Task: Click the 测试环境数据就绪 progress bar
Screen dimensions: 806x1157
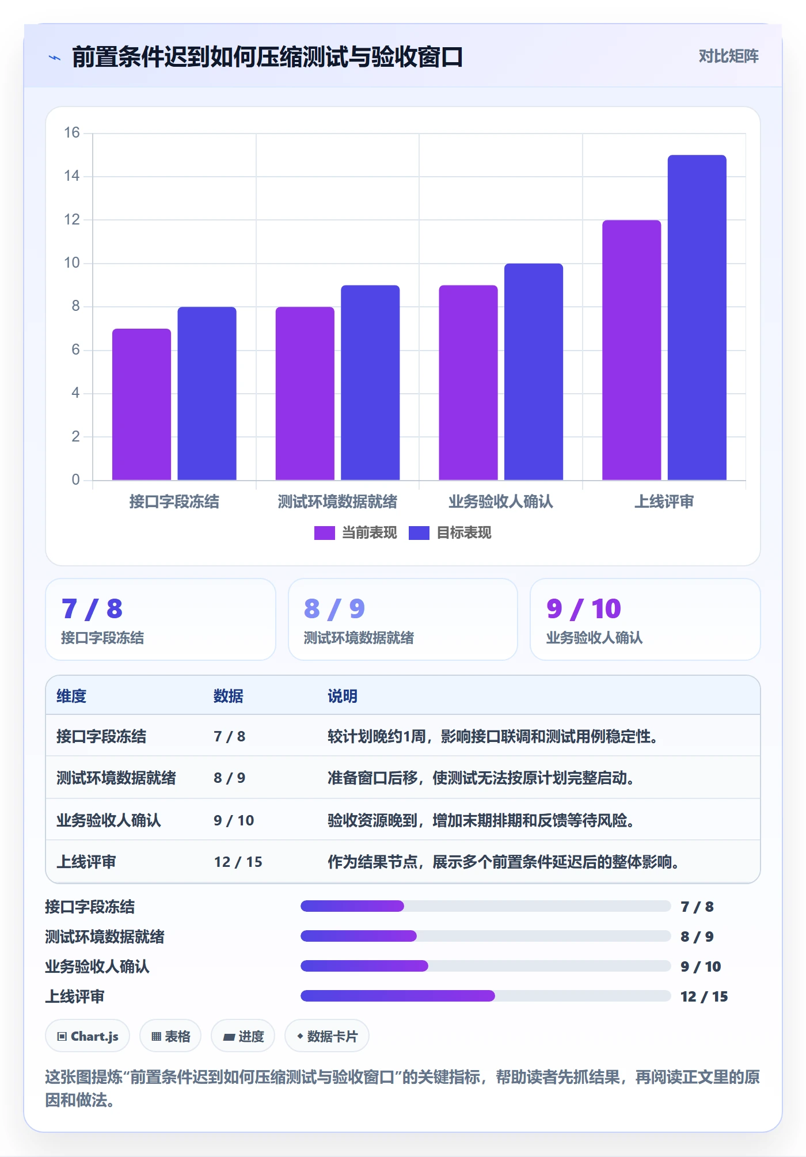Action: 485,937
